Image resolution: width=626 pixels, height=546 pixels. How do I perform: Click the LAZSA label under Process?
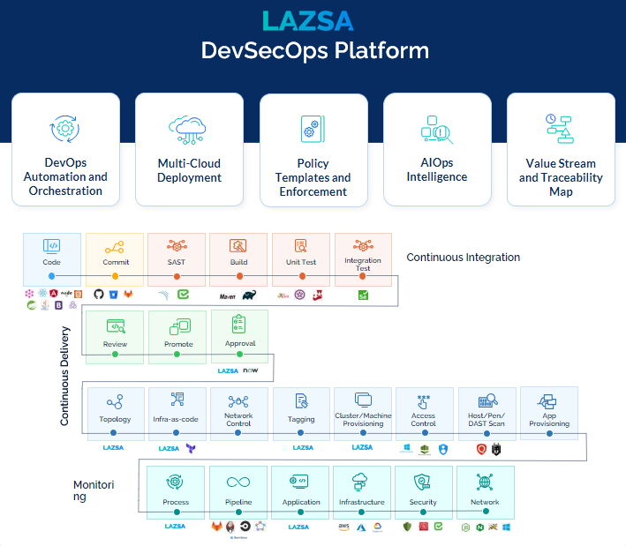[175, 526]
